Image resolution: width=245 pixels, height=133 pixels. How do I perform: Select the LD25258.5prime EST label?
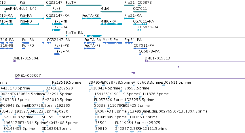point(140,100)
